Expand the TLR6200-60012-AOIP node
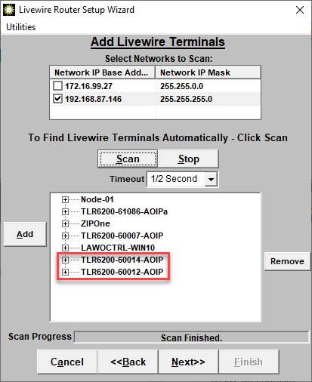This screenshot has width=312, height=382. (x=65, y=272)
